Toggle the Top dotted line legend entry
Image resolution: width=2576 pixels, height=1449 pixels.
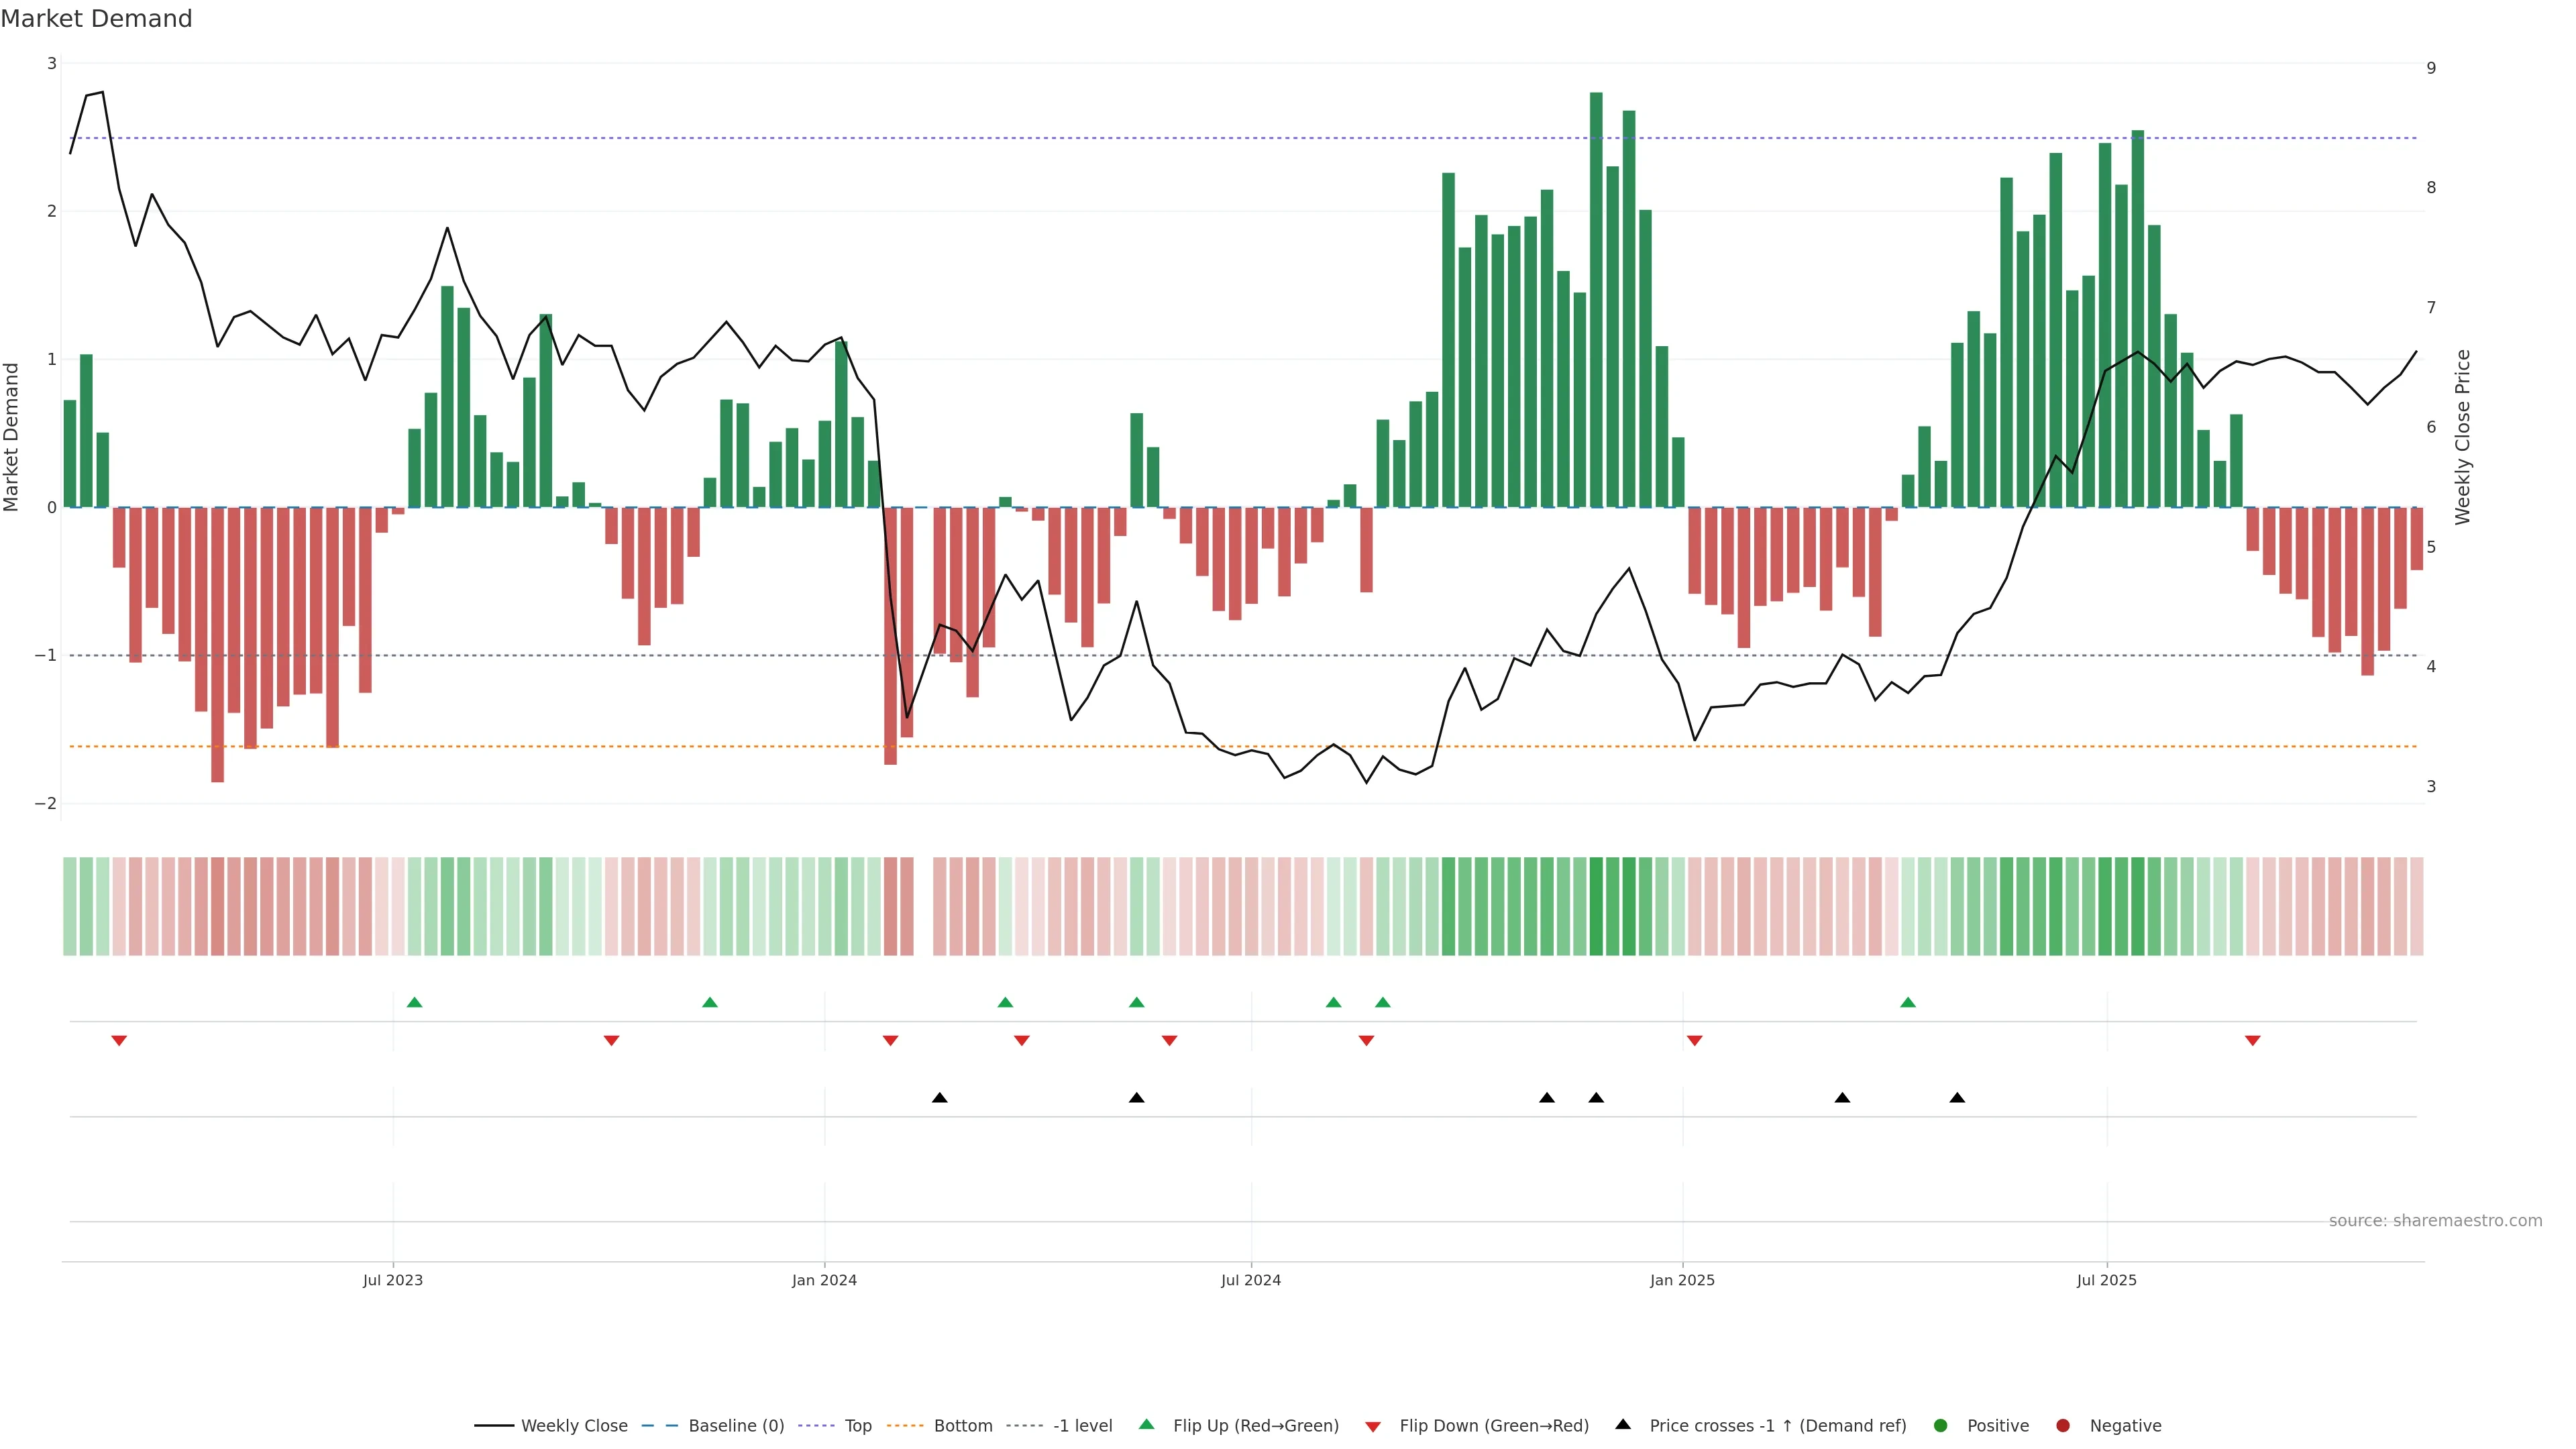point(857,1425)
